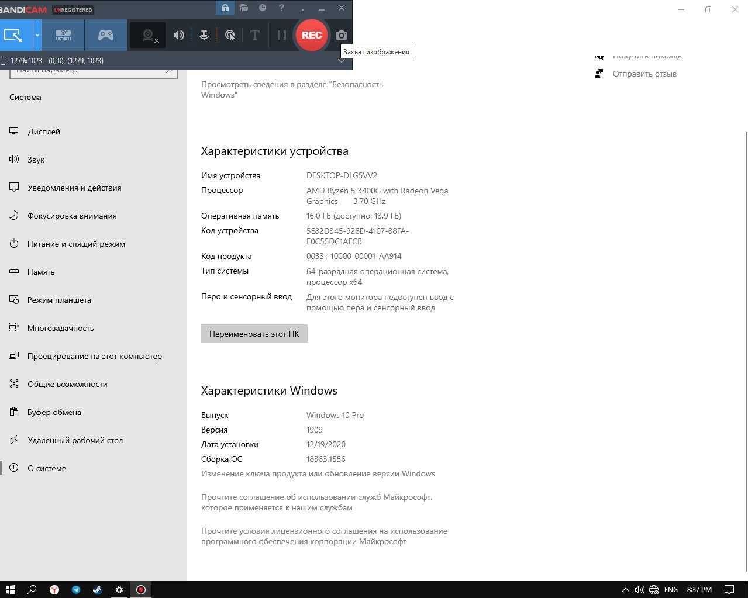Click the Remote Desktop icon in sidebar
The width and height of the screenshot is (748, 598).
(14, 440)
